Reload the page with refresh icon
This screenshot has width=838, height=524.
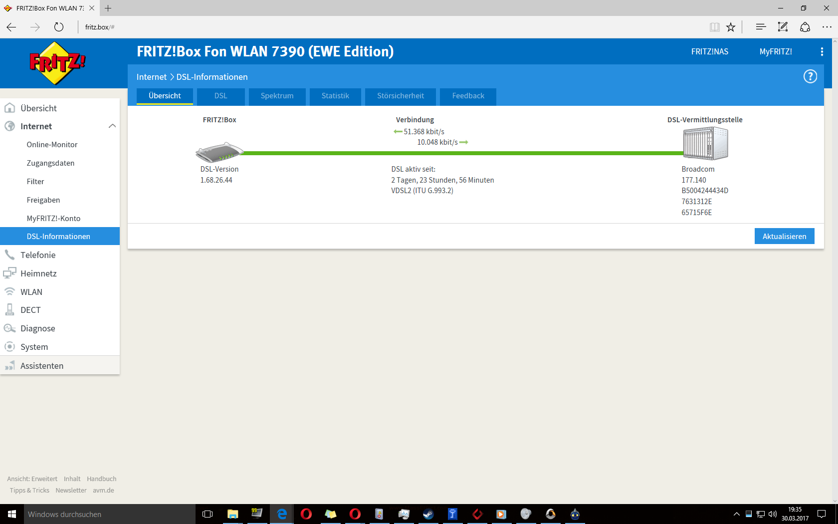59,27
